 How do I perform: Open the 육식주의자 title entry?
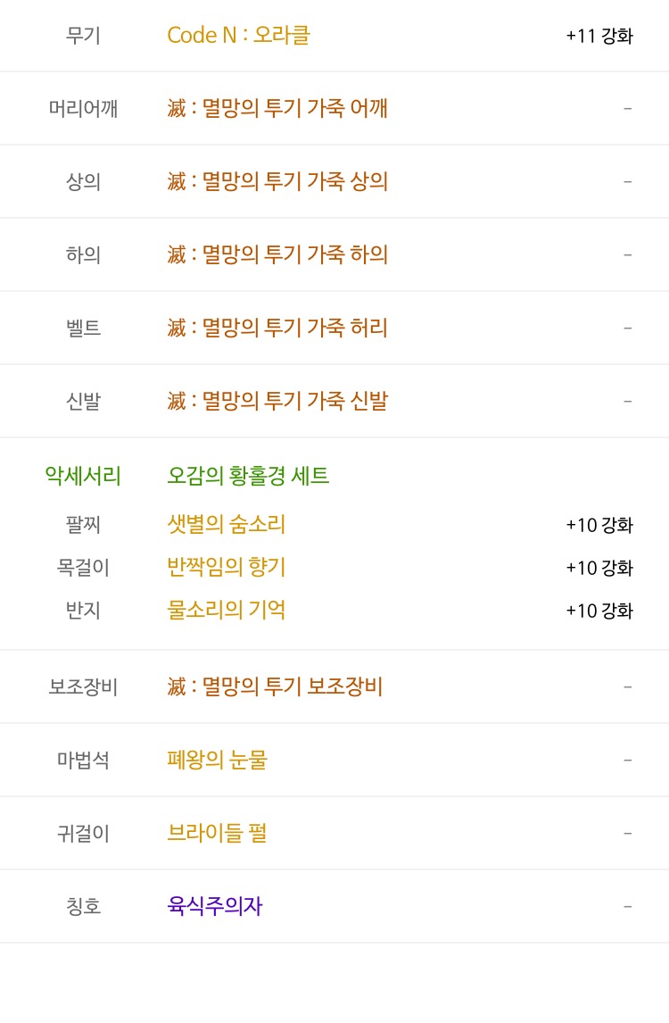click(214, 907)
